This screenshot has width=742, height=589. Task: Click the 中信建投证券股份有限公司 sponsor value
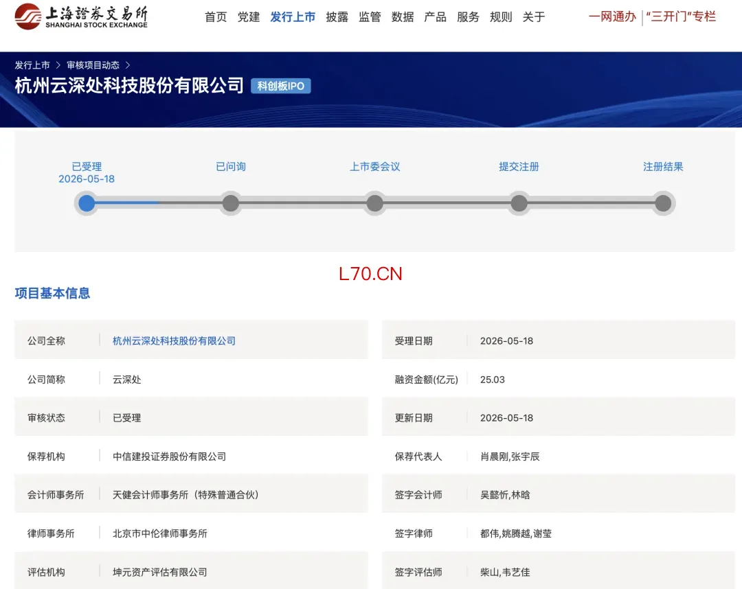click(x=169, y=457)
